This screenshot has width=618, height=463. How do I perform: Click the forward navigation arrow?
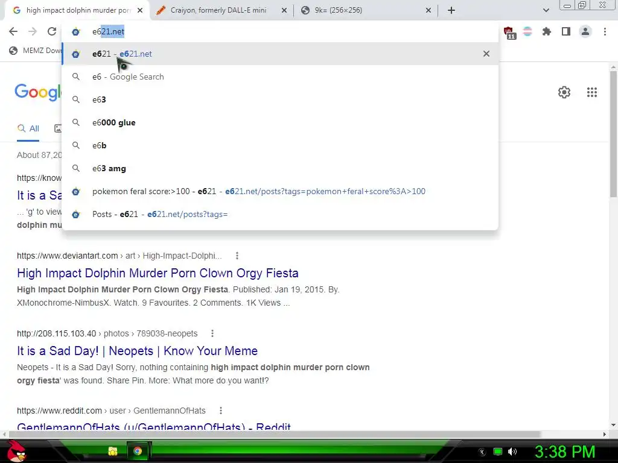[33, 31]
